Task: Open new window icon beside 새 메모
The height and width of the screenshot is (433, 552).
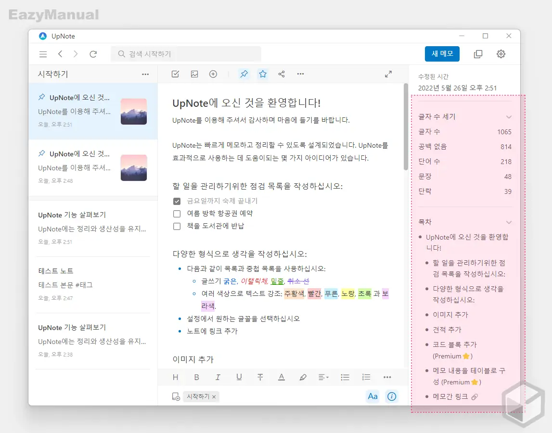Action: 478,54
